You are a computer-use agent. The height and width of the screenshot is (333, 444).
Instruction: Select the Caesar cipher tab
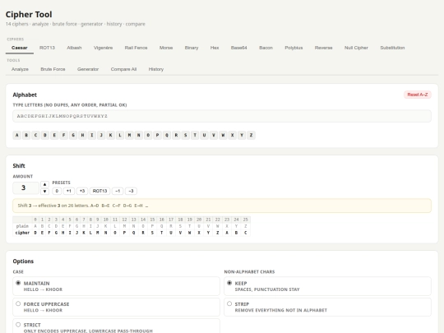coord(20,48)
